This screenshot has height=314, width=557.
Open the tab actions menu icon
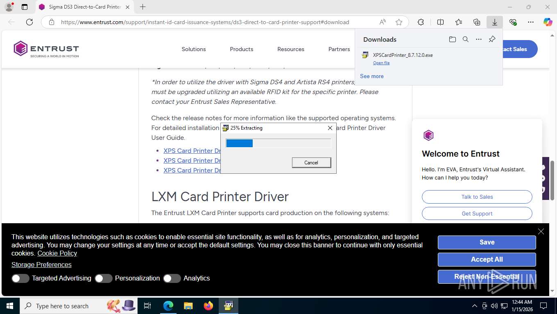25,7
